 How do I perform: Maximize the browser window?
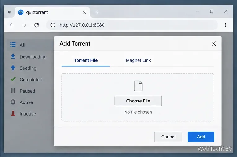[212, 11]
